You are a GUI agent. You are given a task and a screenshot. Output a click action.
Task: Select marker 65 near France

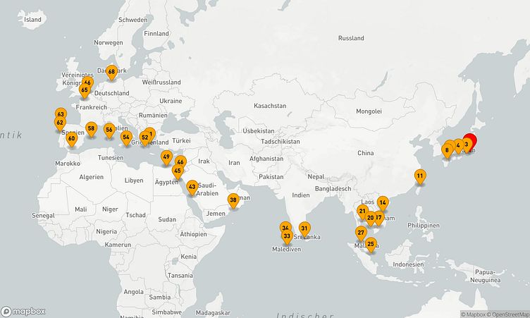click(x=84, y=90)
